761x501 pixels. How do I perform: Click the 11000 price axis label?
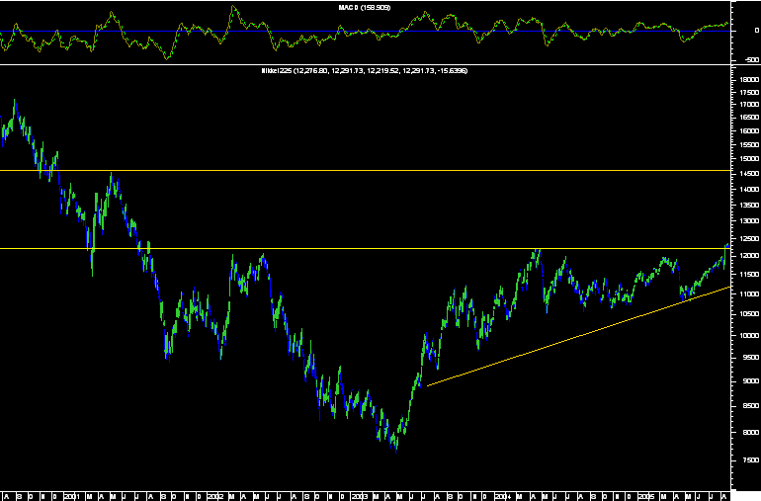750,293
